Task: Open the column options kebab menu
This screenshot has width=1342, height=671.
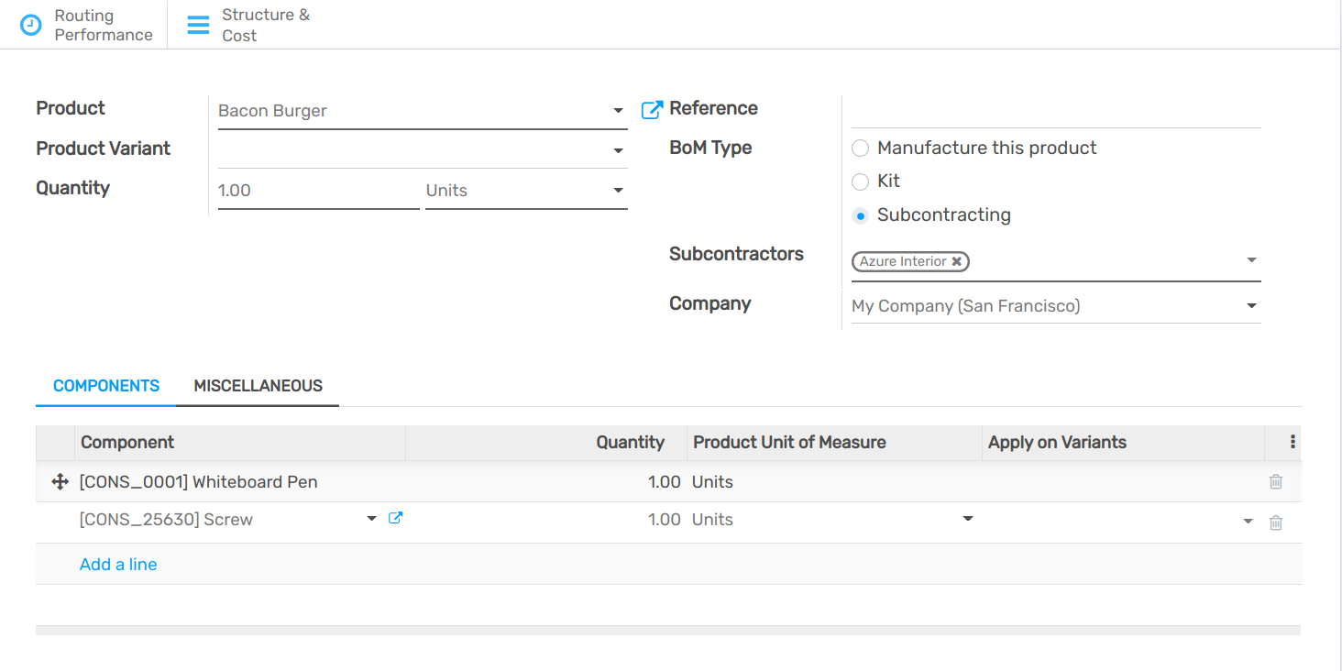Action: (1292, 442)
